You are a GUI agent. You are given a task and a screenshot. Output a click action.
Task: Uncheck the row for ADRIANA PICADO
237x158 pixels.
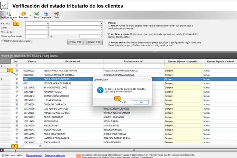pos(17,92)
